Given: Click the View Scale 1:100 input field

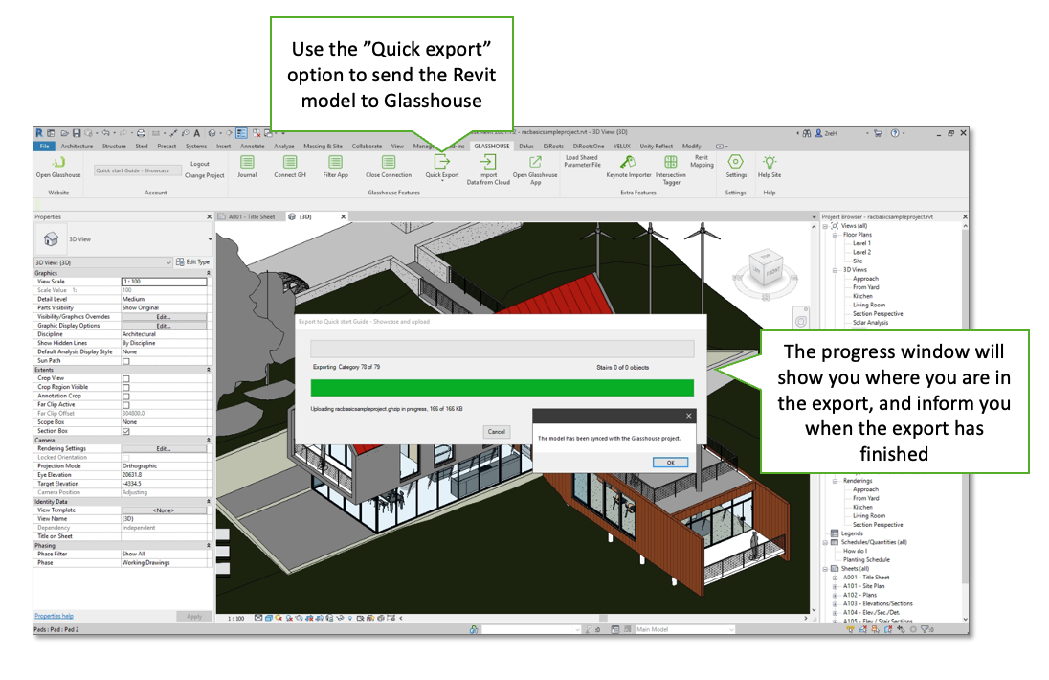Looking at the screenshot, I should point(164,282).
